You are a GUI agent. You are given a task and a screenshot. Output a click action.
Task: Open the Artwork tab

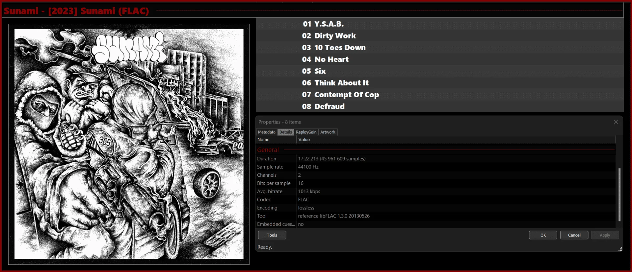tap(328, 132)
